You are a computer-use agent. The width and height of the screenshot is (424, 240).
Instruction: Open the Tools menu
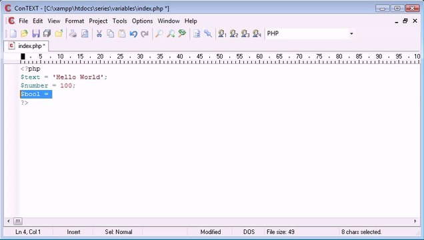(119, 21)
